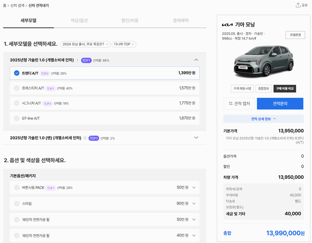Select the GT-line A/T trim radio
Image resolution: width=312 pixels, height=243 pixels.
tap(17, 118)
